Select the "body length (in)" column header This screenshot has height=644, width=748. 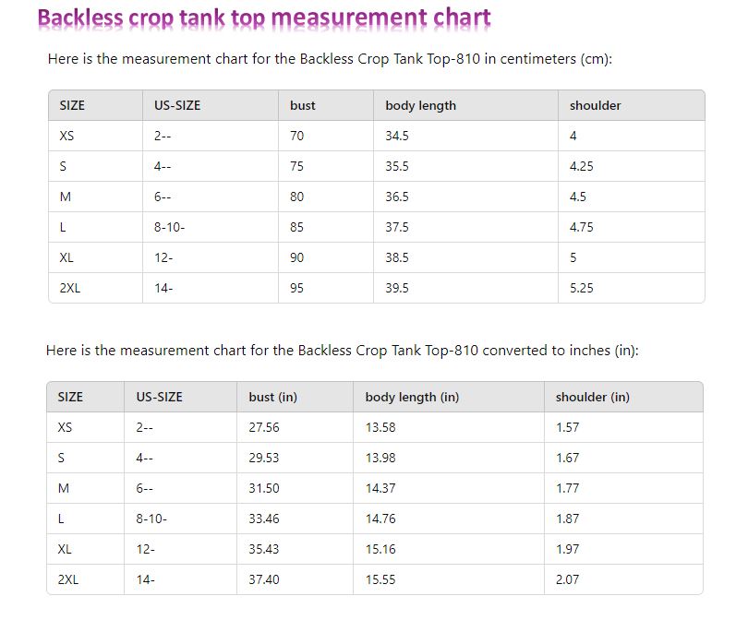tap(412, 397)
